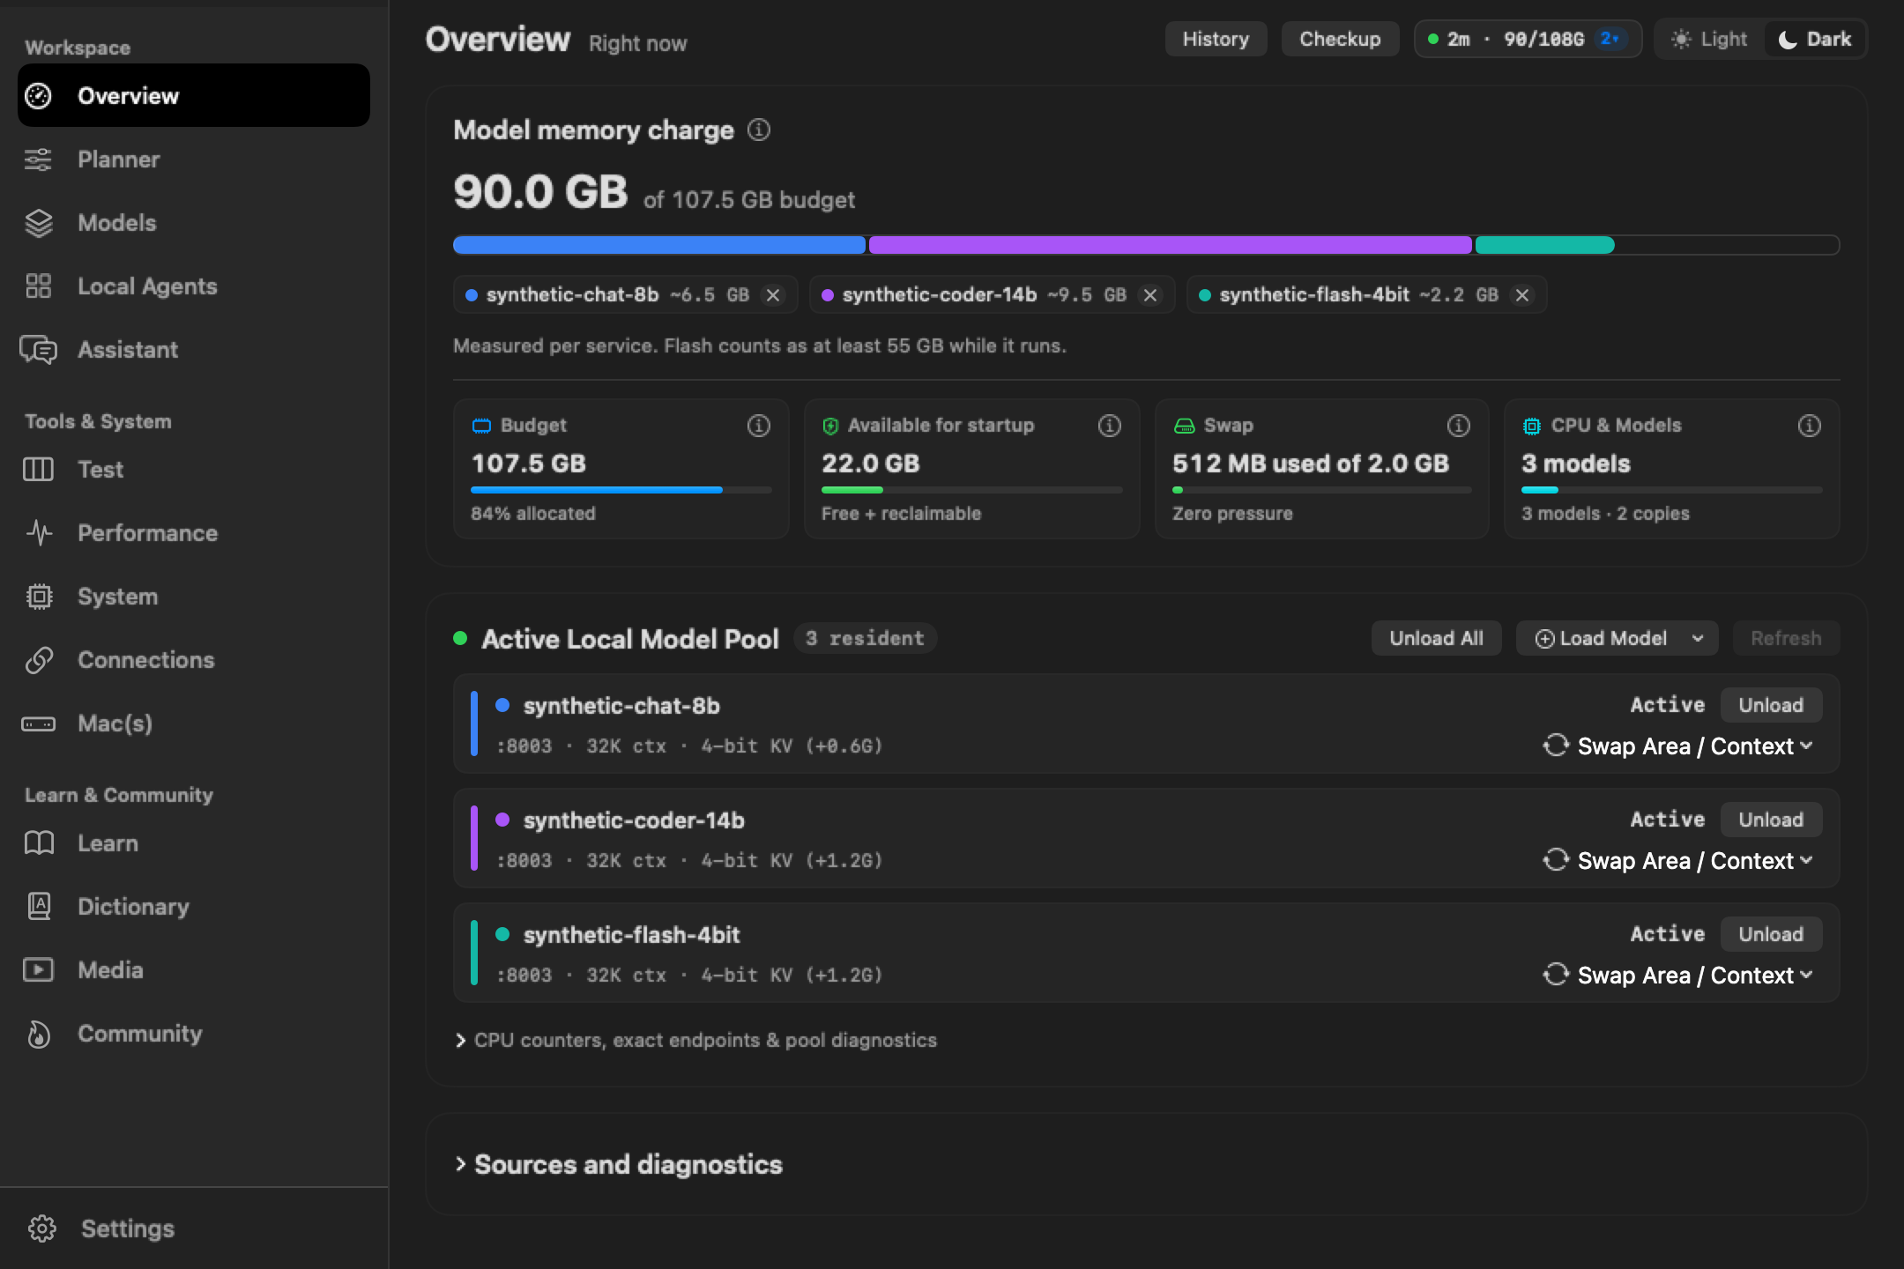Expand Sources and diagnostics section
This screenshot has height=1269, width=1904.
619,1165
